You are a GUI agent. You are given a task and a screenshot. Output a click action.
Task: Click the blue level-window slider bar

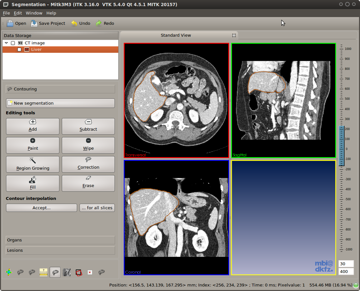pos(341,146)
